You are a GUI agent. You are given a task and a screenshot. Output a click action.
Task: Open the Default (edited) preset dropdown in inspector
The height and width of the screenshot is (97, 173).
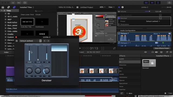[153, 21]
